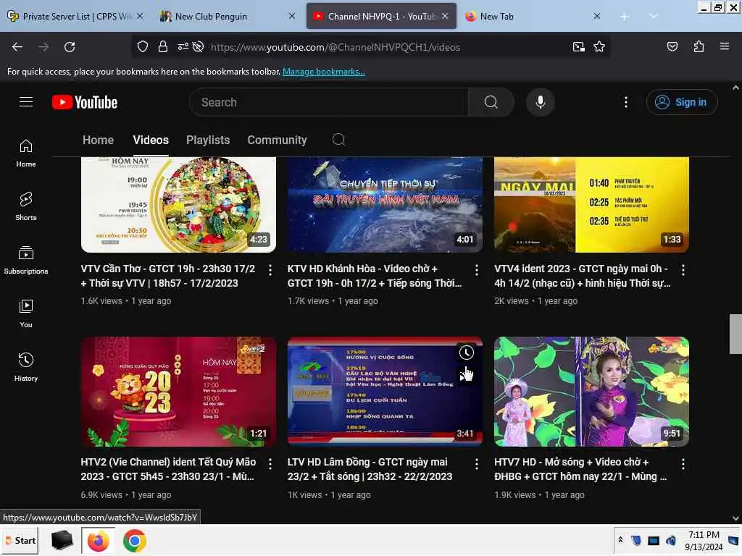Click the Sign in button
The image size is (742, 556).
pos(682,102)
